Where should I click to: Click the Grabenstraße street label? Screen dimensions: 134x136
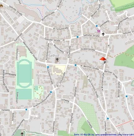click(88, 49)
